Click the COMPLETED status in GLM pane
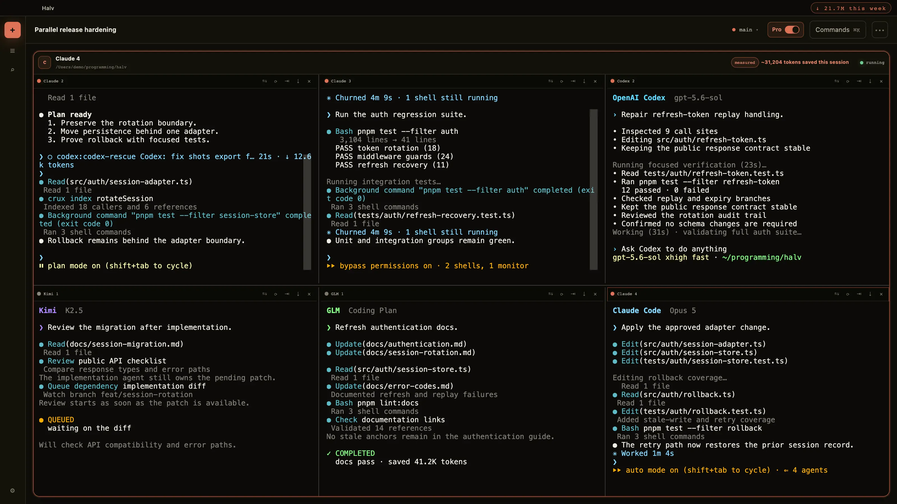This screenshot has width=897, height=504. (355, 454)
